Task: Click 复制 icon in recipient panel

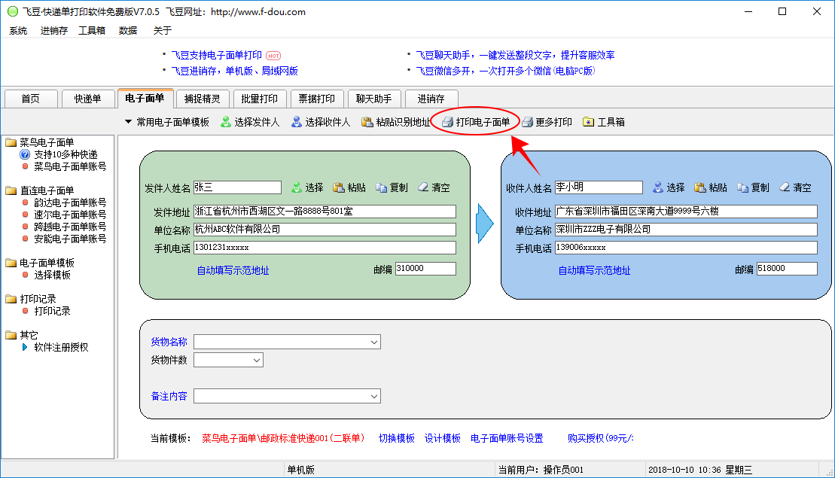Action: pyautogui.click(x=742, y=187)
